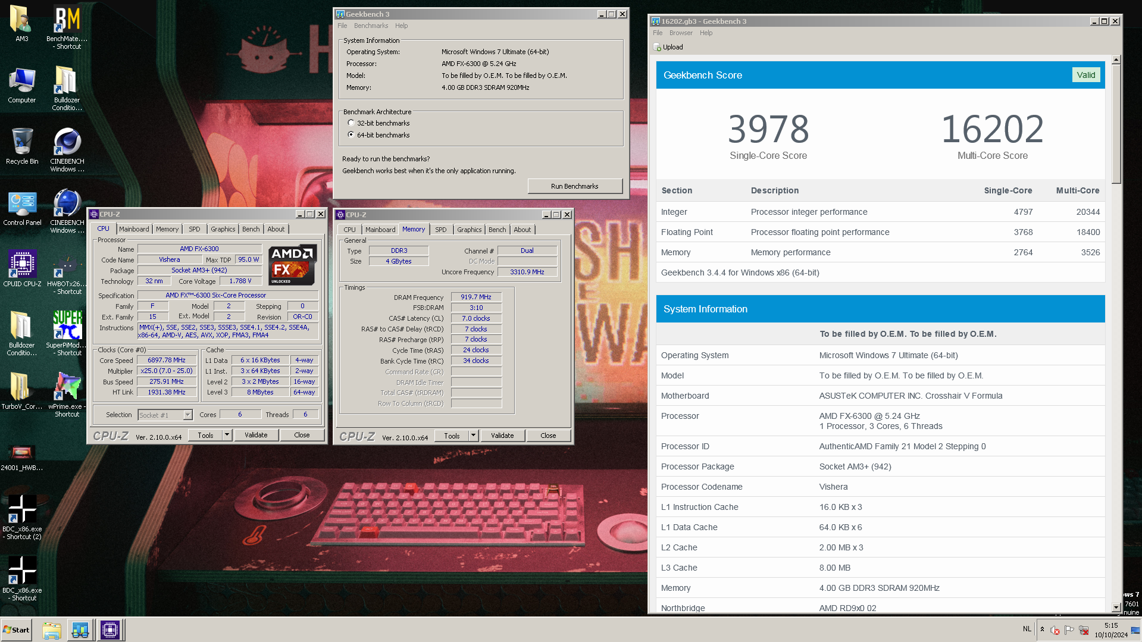Click DRAM Frequency value 919.7 MHz

coord(476,297)
